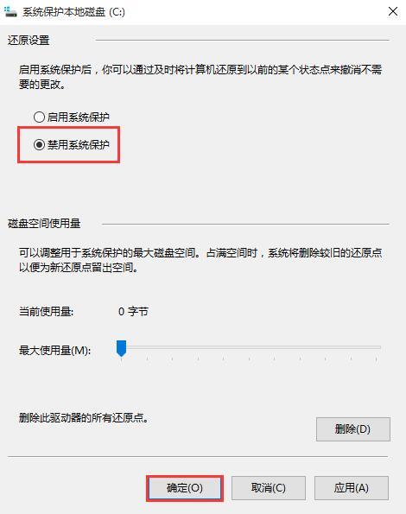Image resolution: width=406 pixels, height=514 pixels.
Task: Click the dialog title text 系统保护本地磁盘 (C:)
Action: pos(73,12)
